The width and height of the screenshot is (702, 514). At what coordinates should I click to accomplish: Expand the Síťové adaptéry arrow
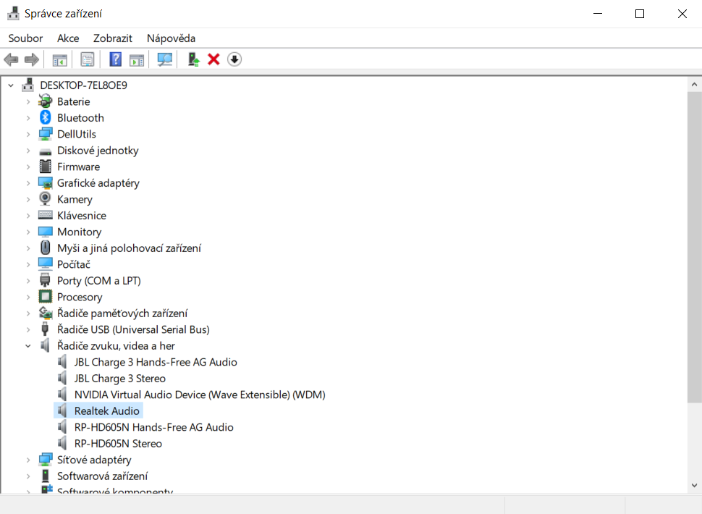click(x=28, y=460)
